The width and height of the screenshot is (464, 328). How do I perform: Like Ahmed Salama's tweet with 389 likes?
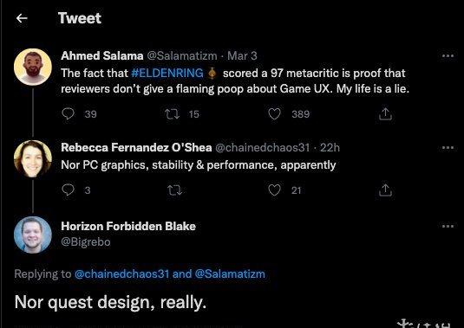(x=274, y=114)
